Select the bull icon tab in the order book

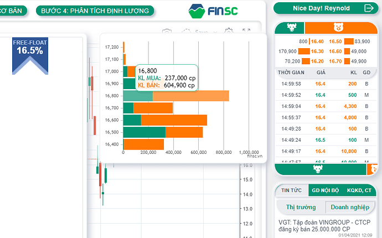pos(290,28)
